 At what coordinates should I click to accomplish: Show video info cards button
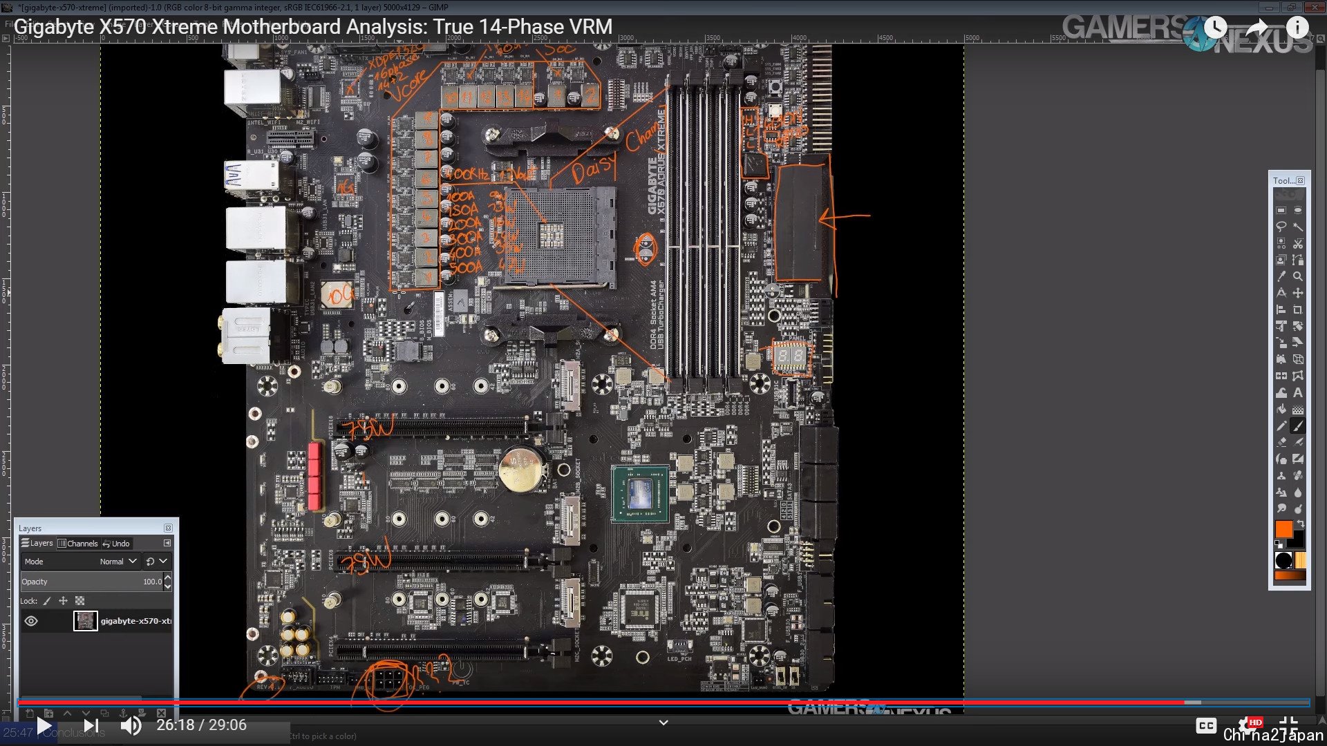(1297, 28)
